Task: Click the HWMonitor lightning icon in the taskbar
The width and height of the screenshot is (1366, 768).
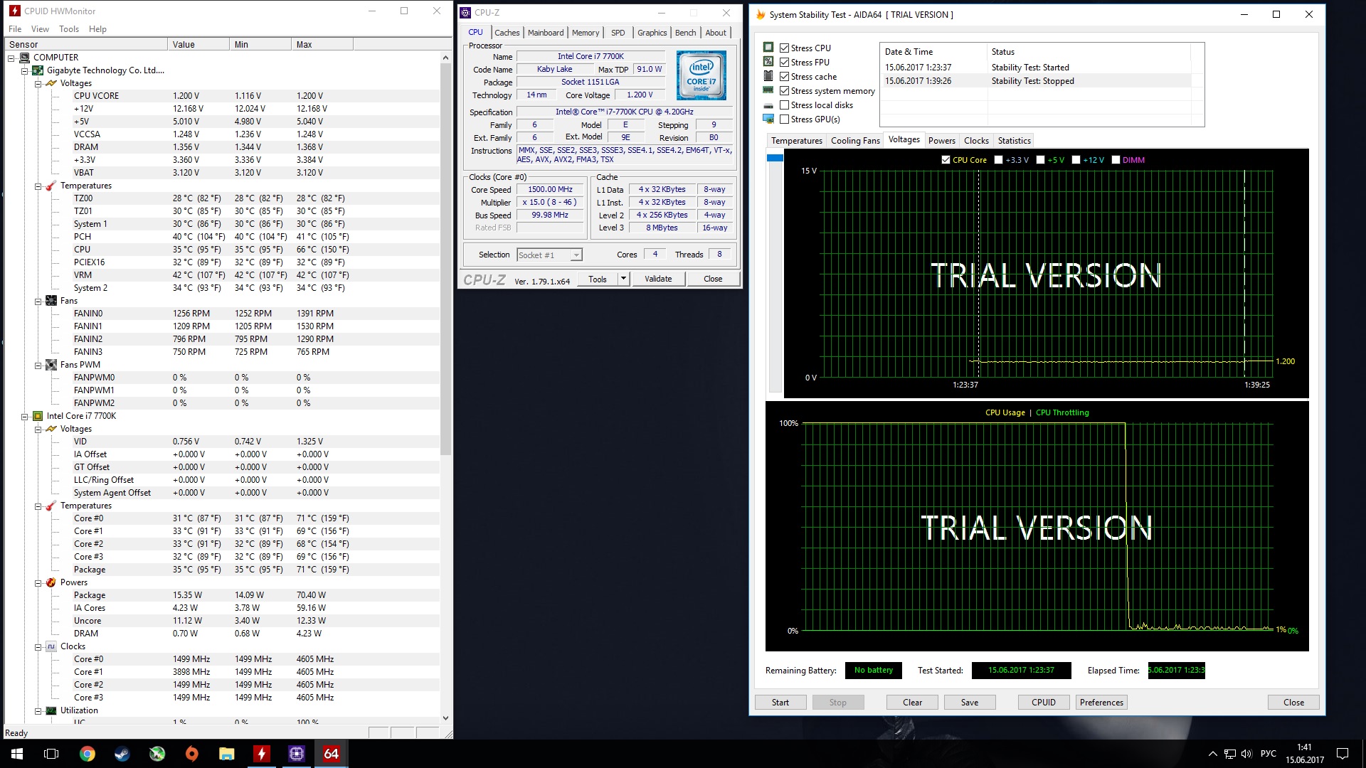Action: click(x=262, y=754)
